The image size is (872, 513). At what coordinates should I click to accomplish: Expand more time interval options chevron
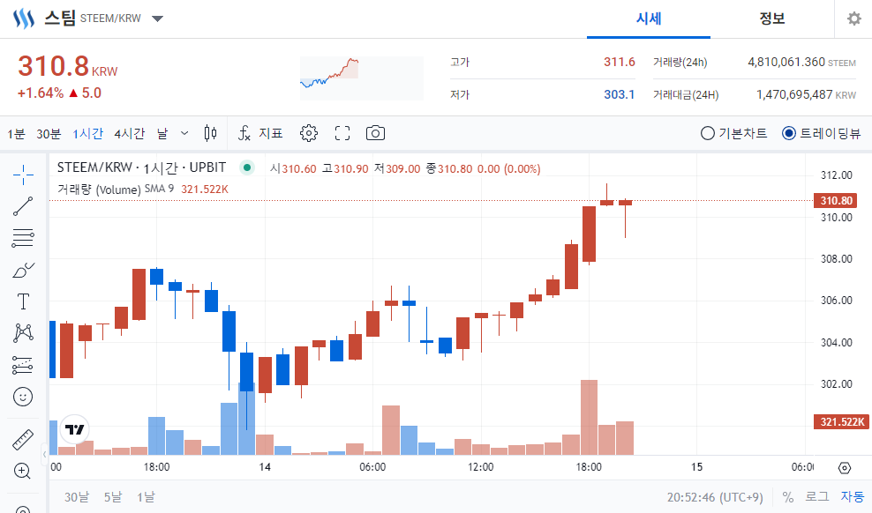[184, 133]
